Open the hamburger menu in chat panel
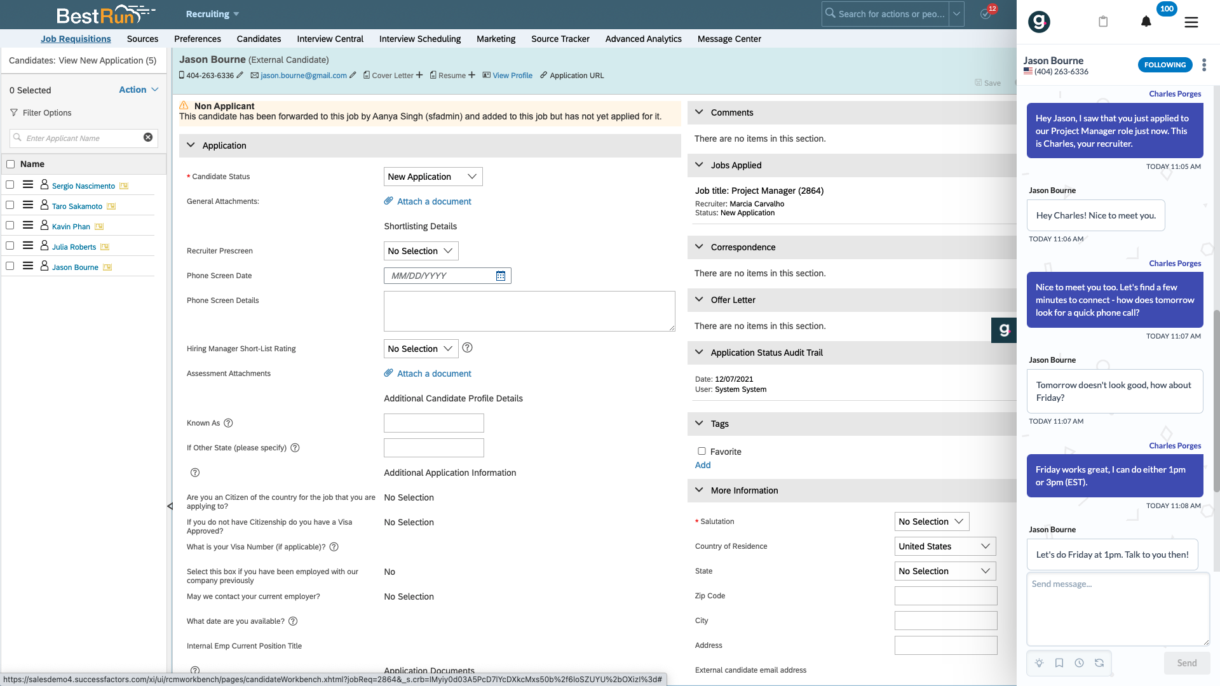Viewport: 1220px width, 686px height. click(1191, 22)
